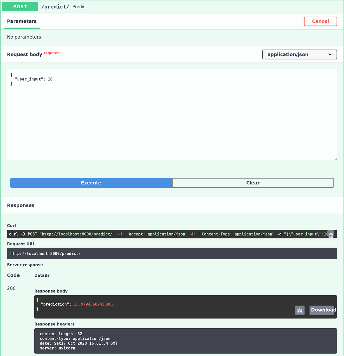This screenshot has width=344, height=356.
Task: Switch to the Parameters tab
Action: pyautogui.click(x=22, y=21)
